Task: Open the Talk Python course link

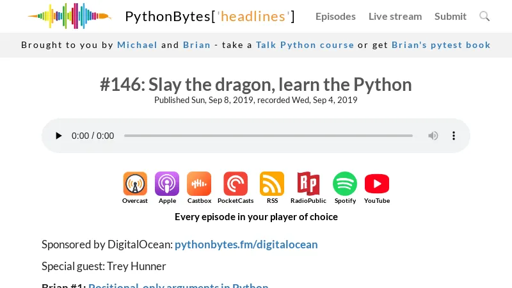Action: click(305, 45)
